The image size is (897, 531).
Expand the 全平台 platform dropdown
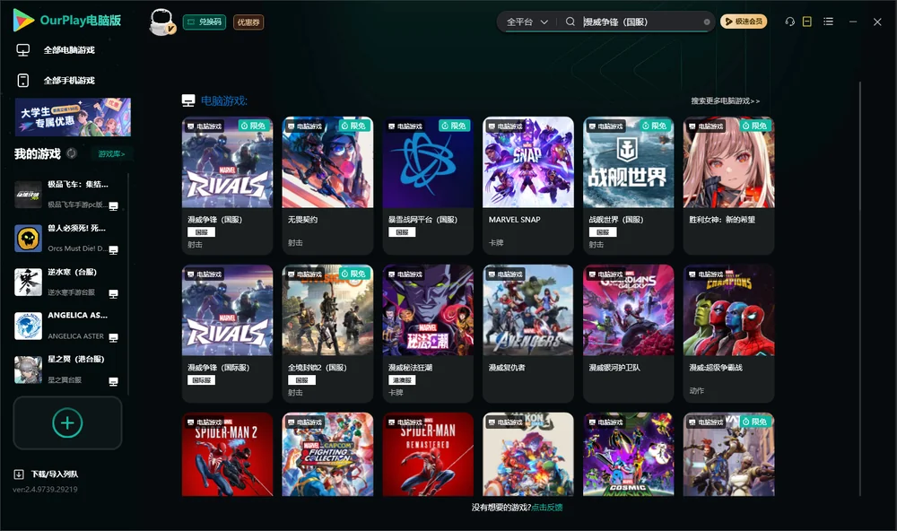pyautogui.click(x=527, y=22)
